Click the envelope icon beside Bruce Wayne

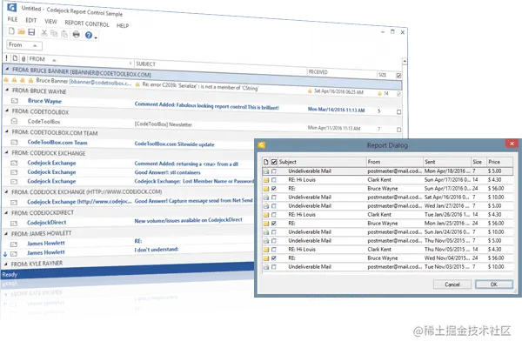(15, 101)
